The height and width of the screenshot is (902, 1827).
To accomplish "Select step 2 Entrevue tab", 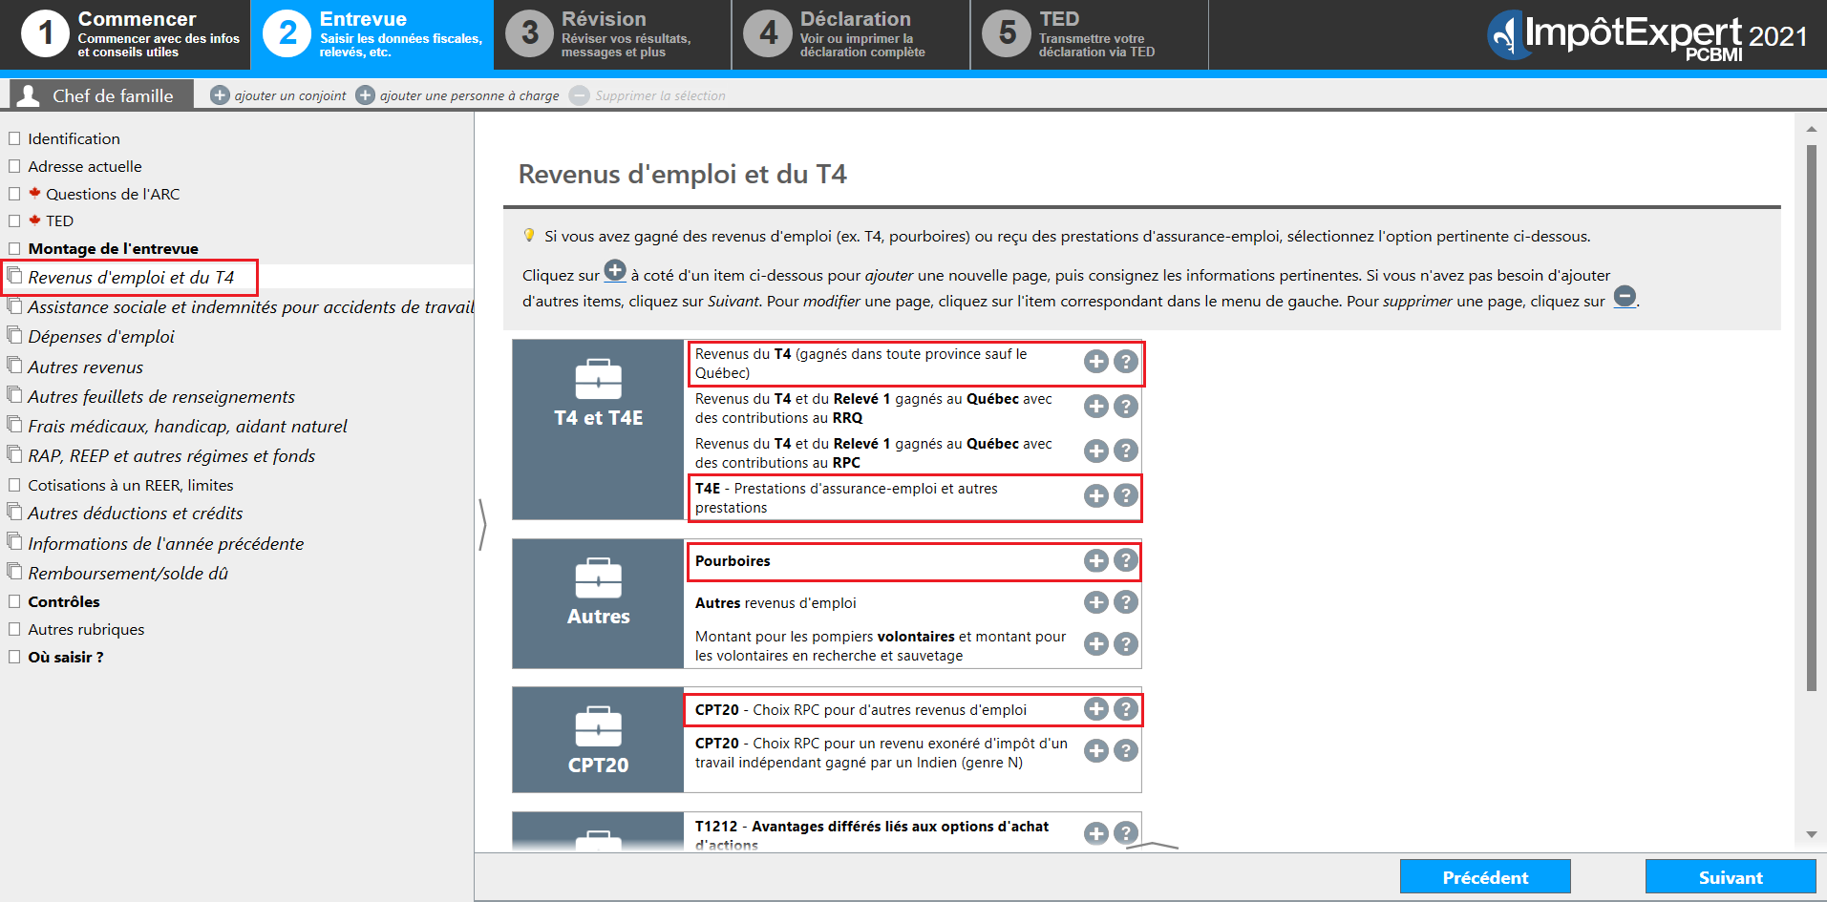I will pyautogui.click(x=372, y=34).
